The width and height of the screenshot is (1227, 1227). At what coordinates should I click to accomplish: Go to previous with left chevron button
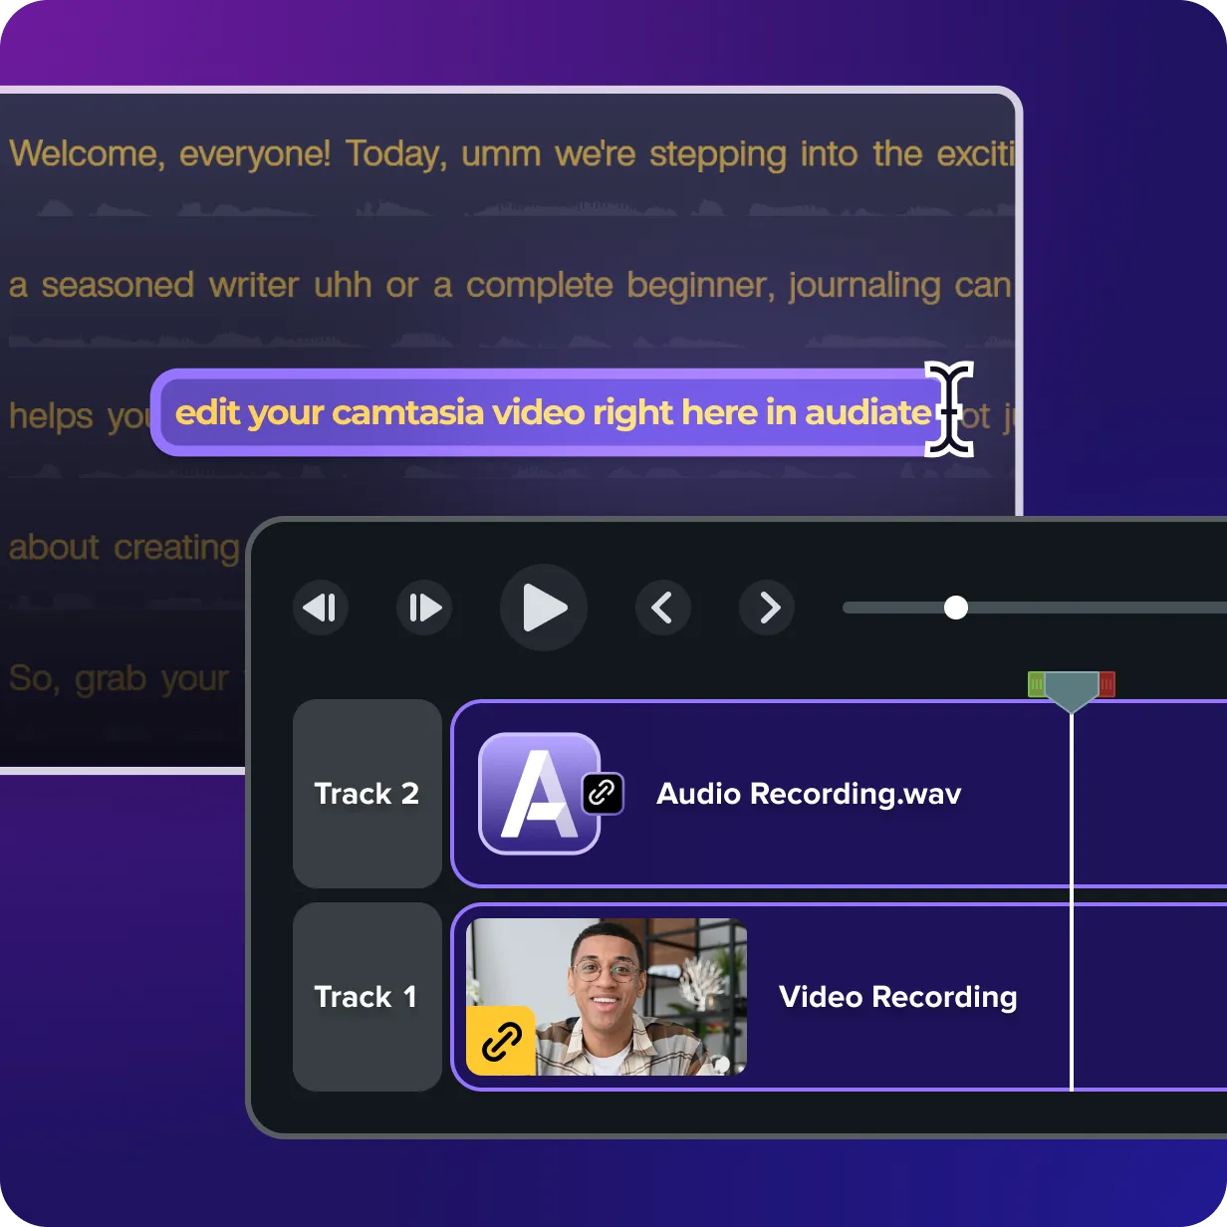tap(663, 608)
